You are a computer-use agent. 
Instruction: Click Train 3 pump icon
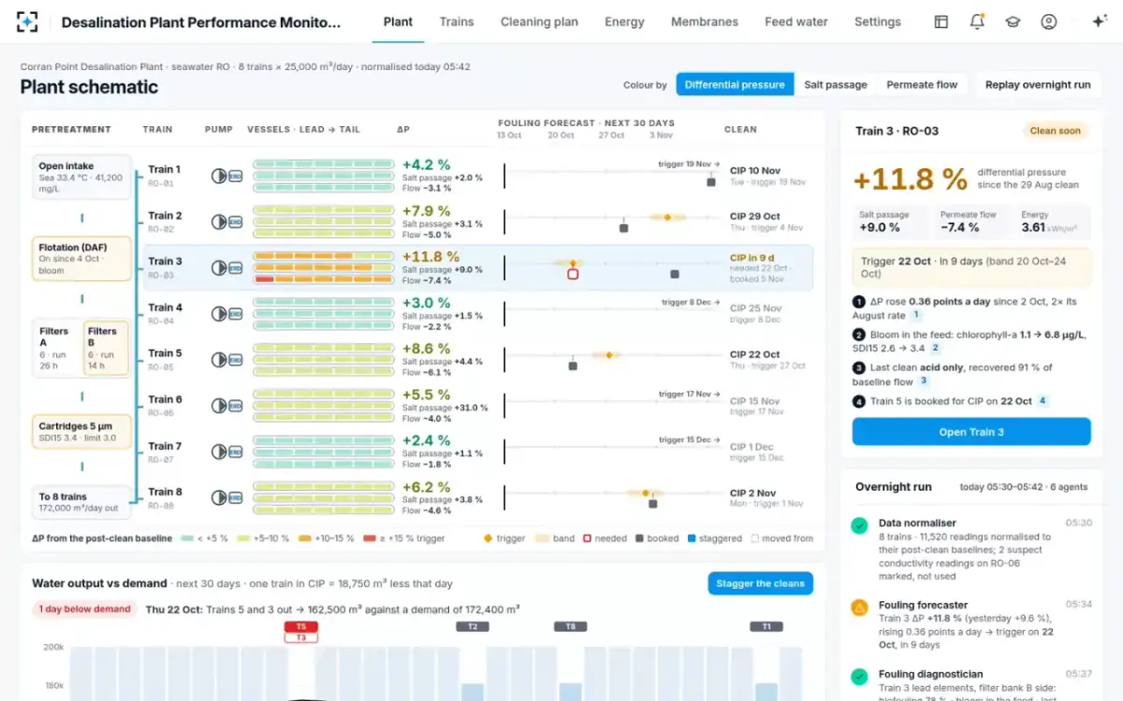coord(218,267)
